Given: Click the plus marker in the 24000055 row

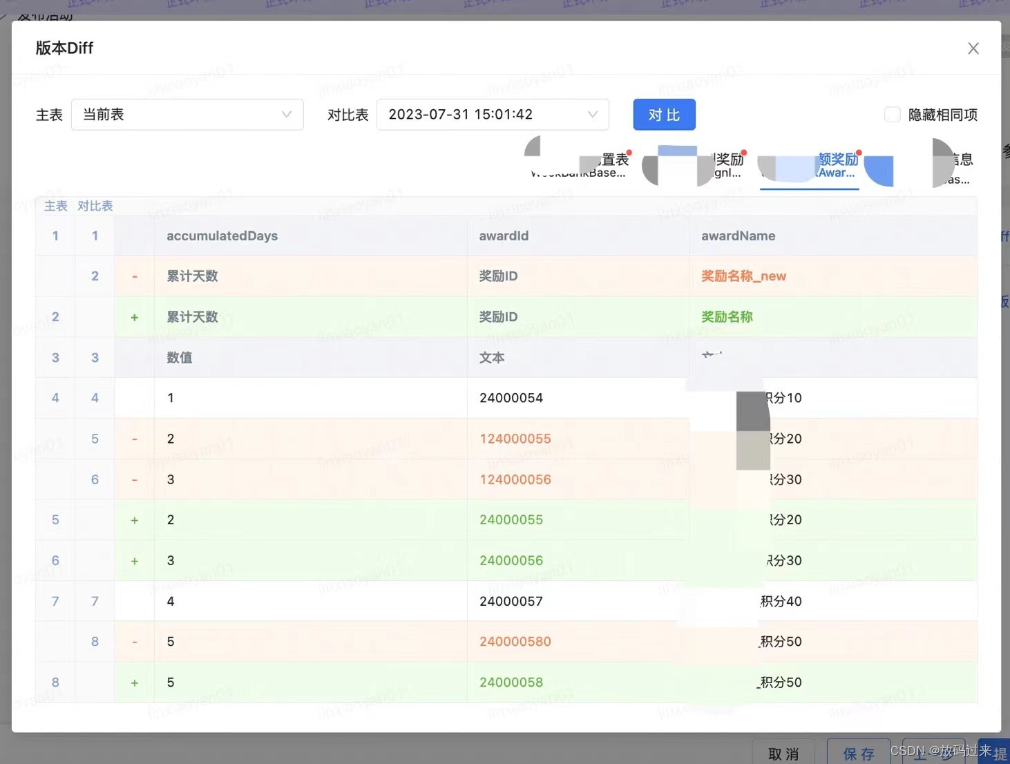Looking at the screenshot, I should pos(135,520).
